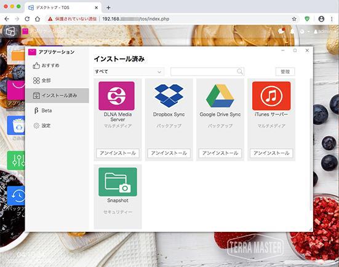The width and height of the screenshot is (339, 267).
Task: Open the recycle bin desktop icon
Action: [x=16, y=126]
